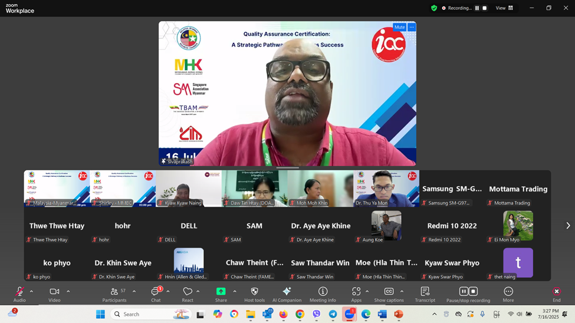Expand the Audio options arrow
The image size is (575, 323).
(31, 291)
